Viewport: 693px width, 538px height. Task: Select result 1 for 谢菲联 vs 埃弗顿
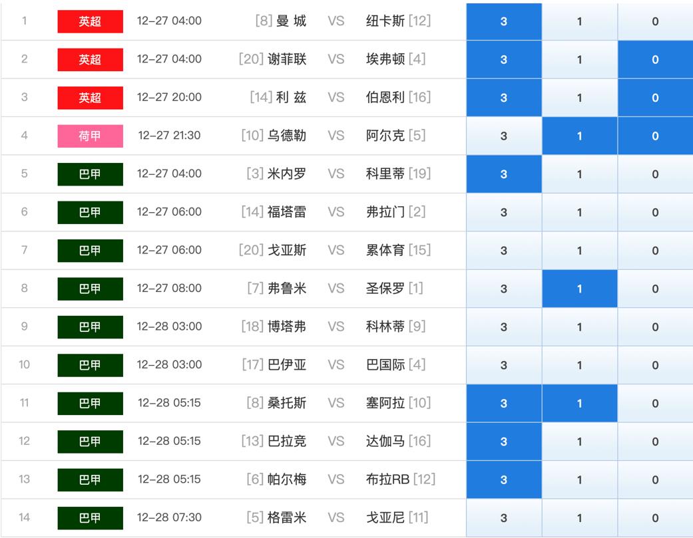579,60
